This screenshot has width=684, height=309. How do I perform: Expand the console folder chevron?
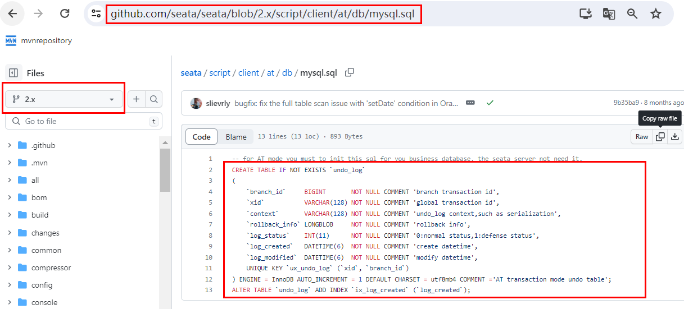(x=10, y=302)
